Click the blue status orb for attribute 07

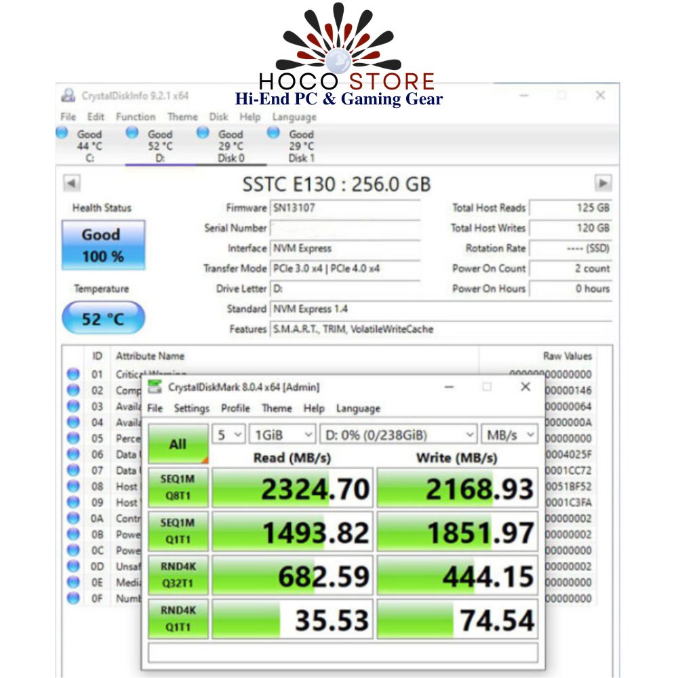73,470
